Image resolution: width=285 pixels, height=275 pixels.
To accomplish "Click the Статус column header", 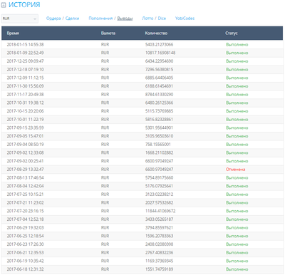I will pyautogui.click(x=232, y=33).
